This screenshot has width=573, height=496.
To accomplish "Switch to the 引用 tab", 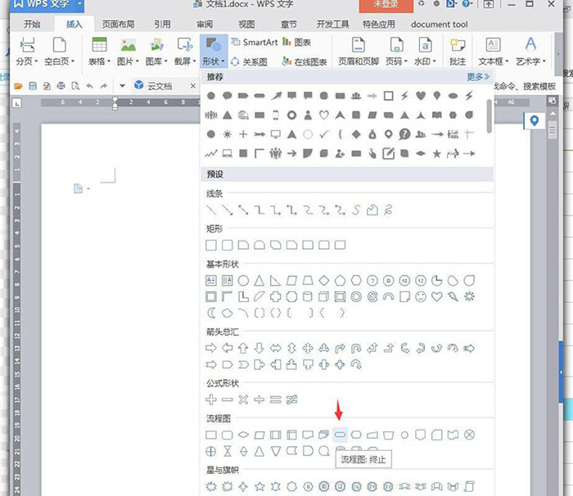I will pyautogui.click(x=162, y=24).
